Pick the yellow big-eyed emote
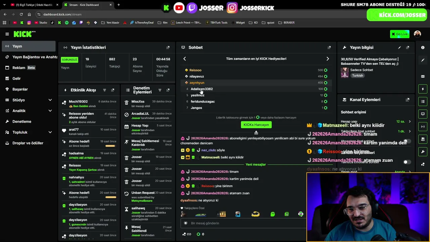The height and width of the screenshot is (242, 430). pos(256,214)
